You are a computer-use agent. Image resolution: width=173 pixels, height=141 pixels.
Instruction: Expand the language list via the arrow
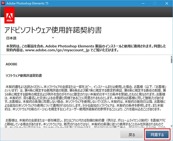point(53,38)
